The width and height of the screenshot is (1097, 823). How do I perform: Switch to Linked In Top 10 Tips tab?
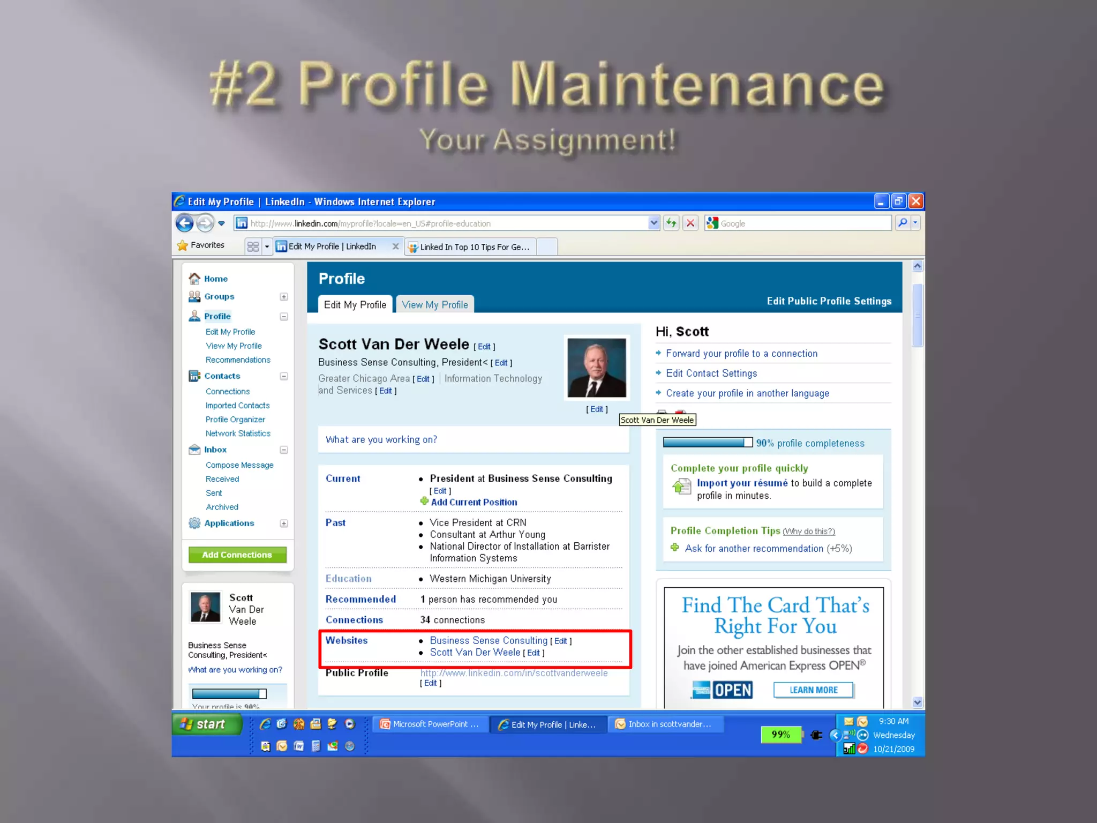(470, 247)
